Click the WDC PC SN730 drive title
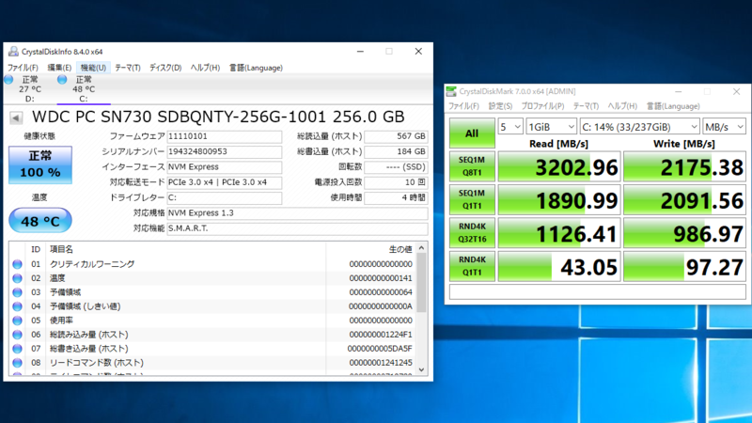 [218, 117]
